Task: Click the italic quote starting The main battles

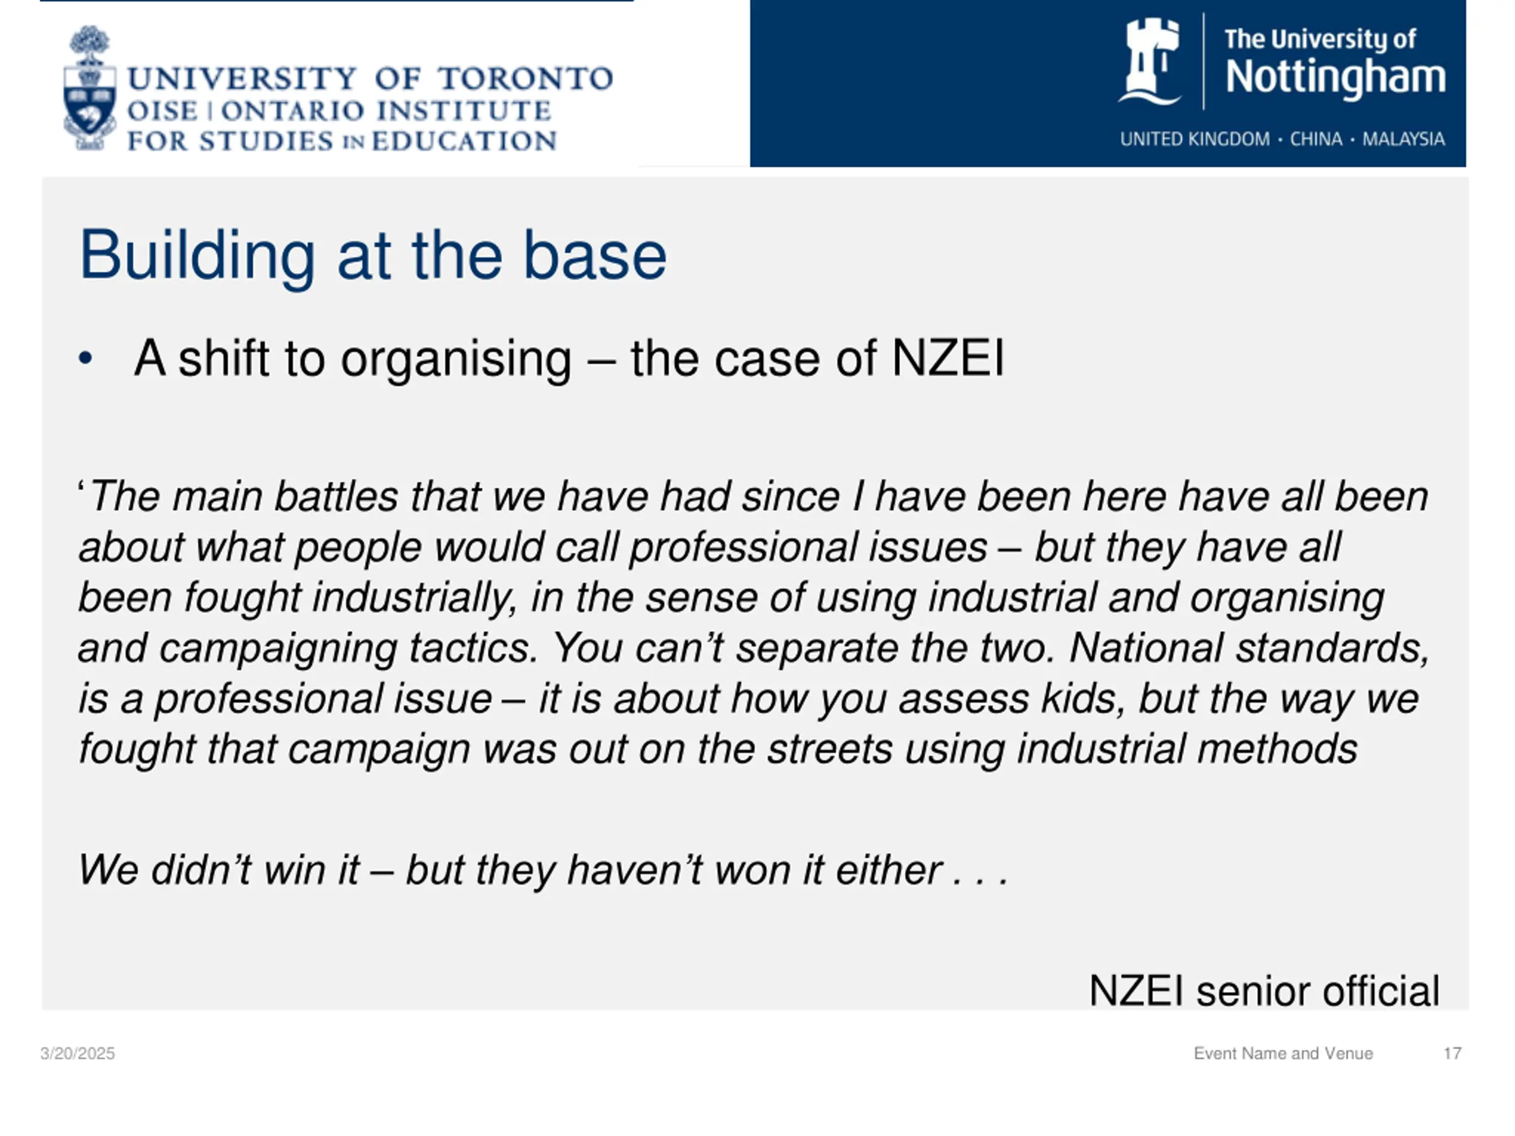Action: (x=753, y=622)
